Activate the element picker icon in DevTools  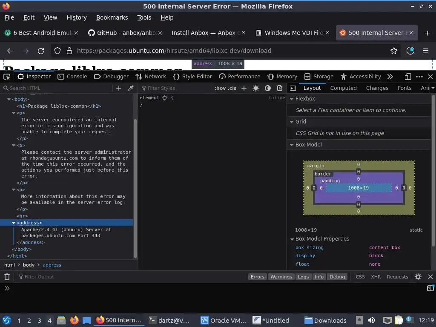click(x=7, y=77)
